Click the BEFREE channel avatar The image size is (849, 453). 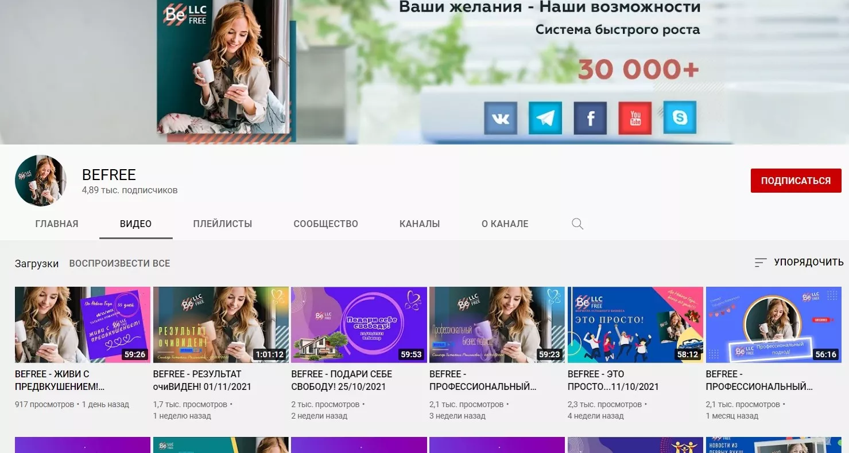tap(40, 181)
